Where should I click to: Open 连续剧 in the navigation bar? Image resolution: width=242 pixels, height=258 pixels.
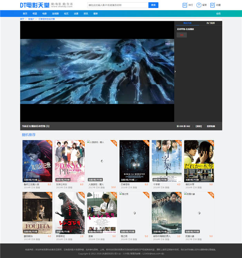[x=55, y=13]
